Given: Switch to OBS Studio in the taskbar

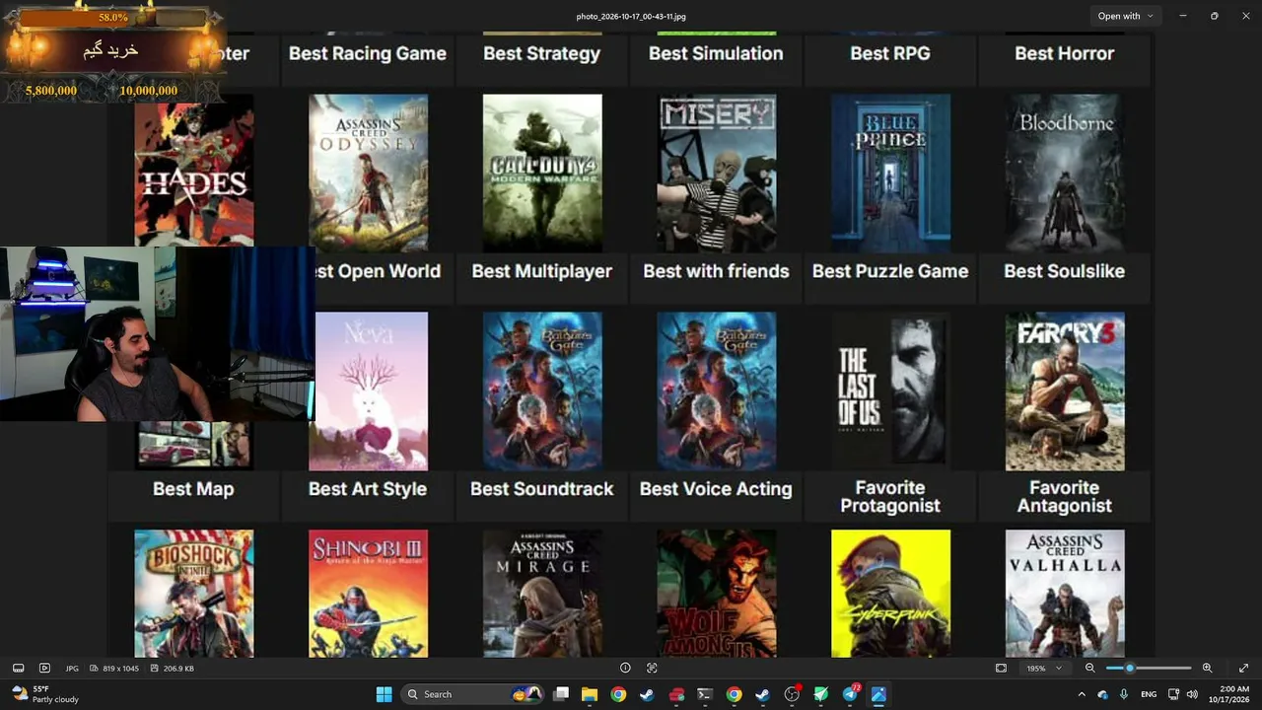Looking at the screenshot, I should coord(792,694).
